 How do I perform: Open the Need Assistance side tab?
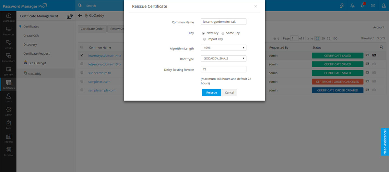(x=385, y=141)
